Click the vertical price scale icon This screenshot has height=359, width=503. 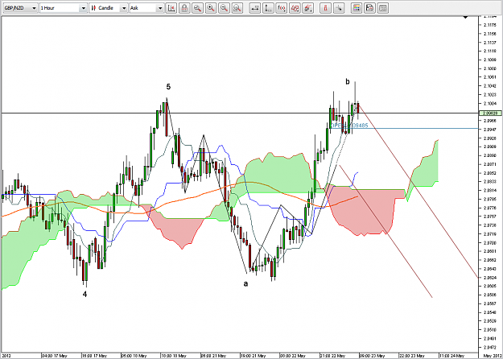click(x=268, y=8)
